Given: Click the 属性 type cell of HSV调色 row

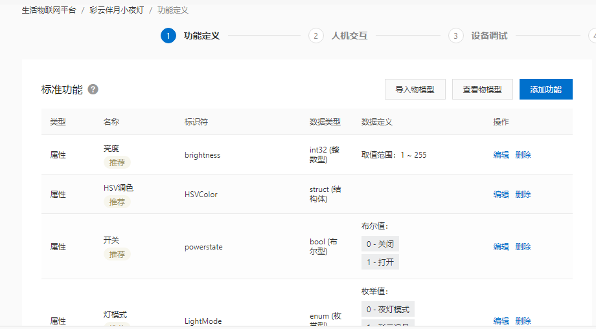Looking at the screenshot, I should click(58, 195).
